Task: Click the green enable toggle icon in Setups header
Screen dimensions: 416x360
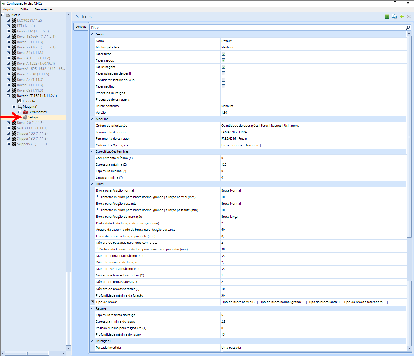Action: (x=387, y=16)
